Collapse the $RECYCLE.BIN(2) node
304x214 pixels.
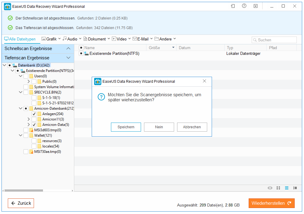tap(20, 92)
